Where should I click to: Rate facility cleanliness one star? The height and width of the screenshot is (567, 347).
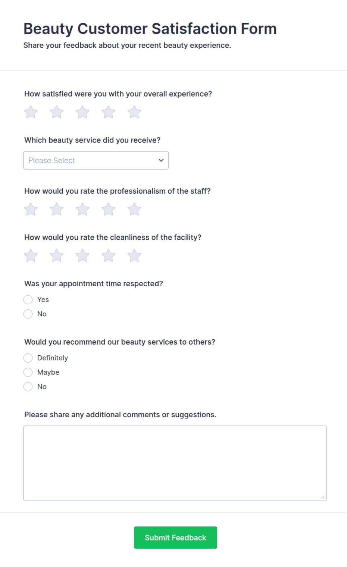pos(31,256)
